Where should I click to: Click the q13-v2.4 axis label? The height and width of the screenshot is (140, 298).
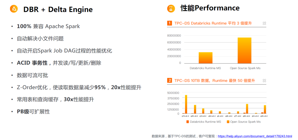click(x=203, y=116)
